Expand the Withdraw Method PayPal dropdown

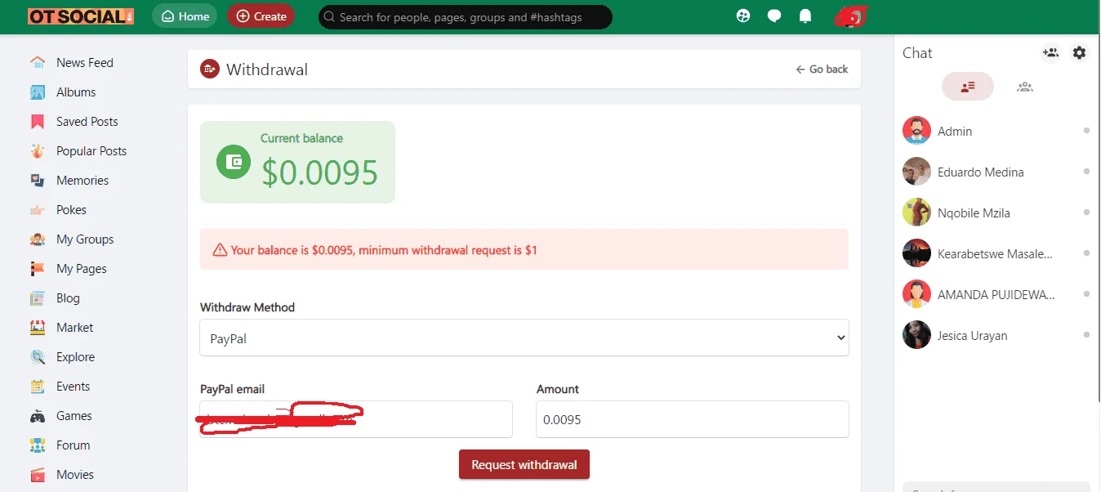point(524,338)
